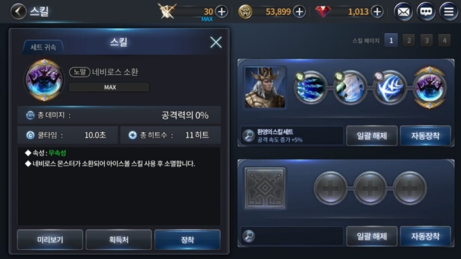Open magnifier for 환영의 스킬세트 details
461x259 pixels.
click(x=249, y=135)
